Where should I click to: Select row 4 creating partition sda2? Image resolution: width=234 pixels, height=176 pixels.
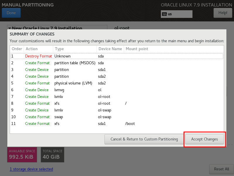tap(117, 77)
